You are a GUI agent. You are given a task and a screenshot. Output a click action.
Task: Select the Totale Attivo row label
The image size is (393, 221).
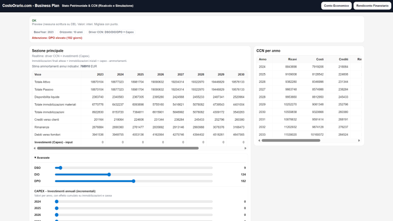pos(43,82)
